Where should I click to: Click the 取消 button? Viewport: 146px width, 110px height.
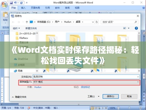click(129, 97)
